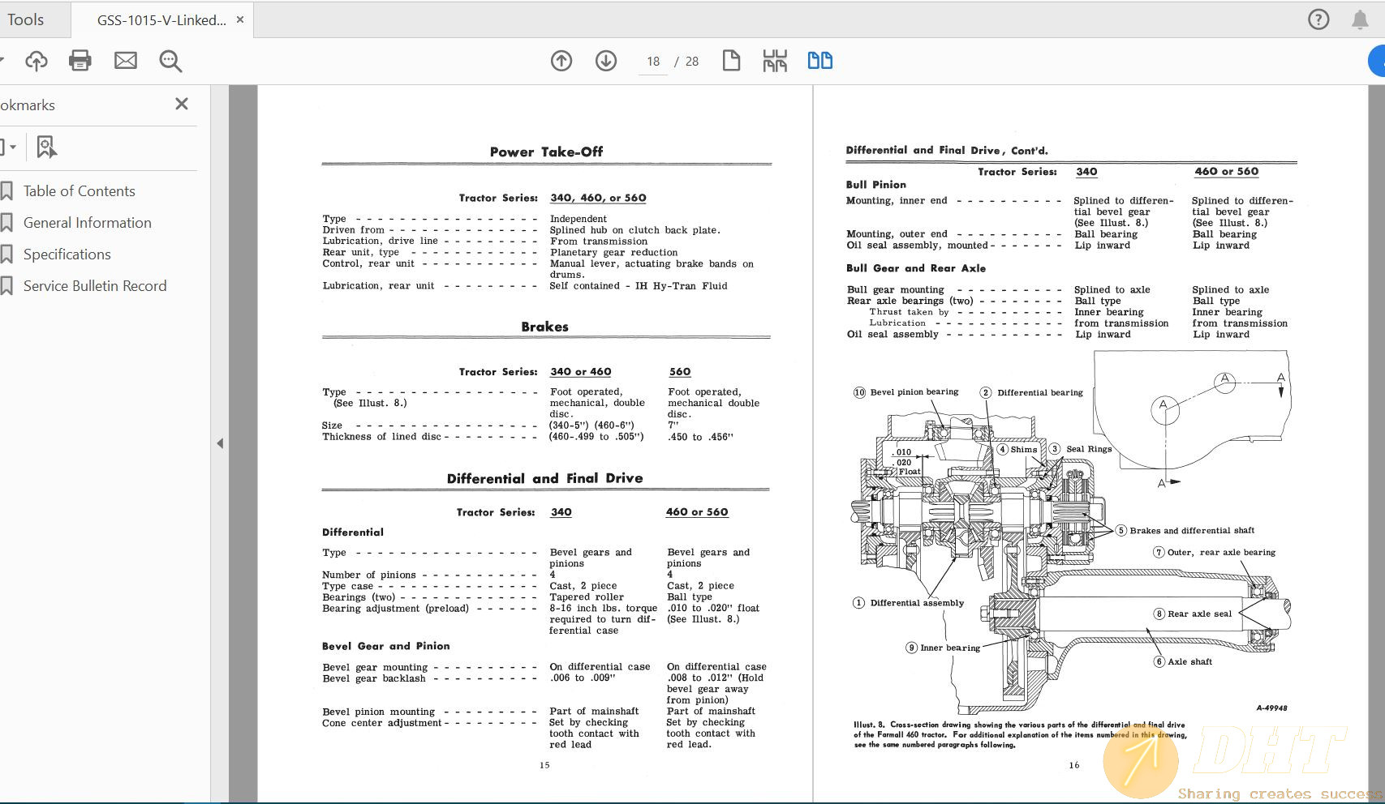Click the 'Differential and Final Drive' heading
1385x804 pixels.
pos(544,478)
